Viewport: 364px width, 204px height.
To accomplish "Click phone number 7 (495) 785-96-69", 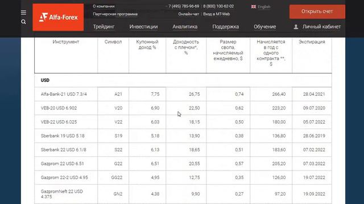I will 184,6.
